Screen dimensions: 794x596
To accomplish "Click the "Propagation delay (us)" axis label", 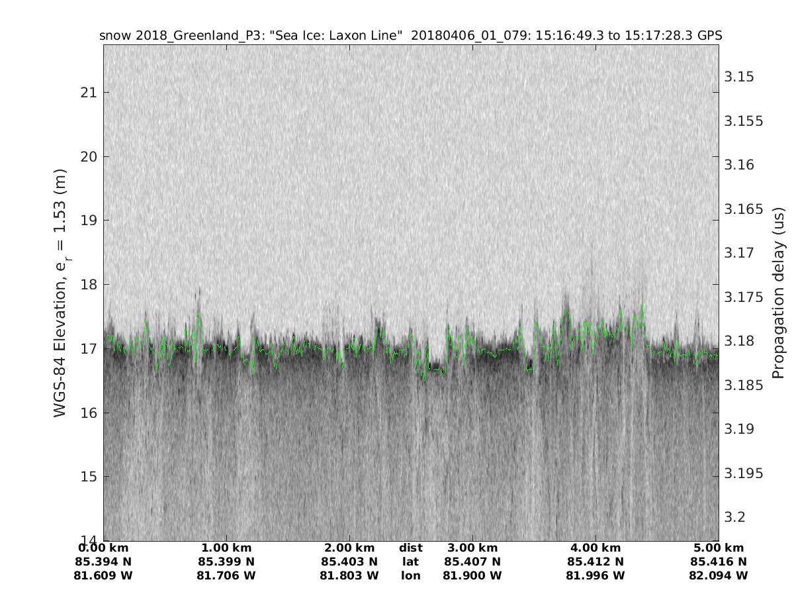I will pyautogui.click(x=779, y=292).
